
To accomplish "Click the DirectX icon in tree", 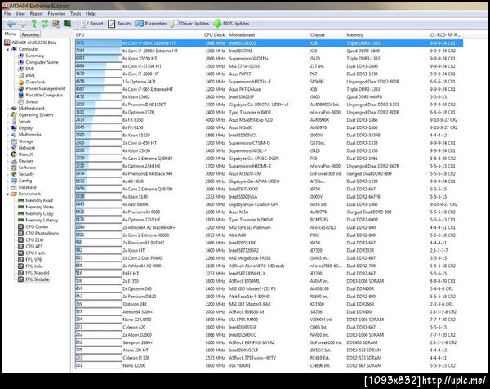I will click(14, 154).
